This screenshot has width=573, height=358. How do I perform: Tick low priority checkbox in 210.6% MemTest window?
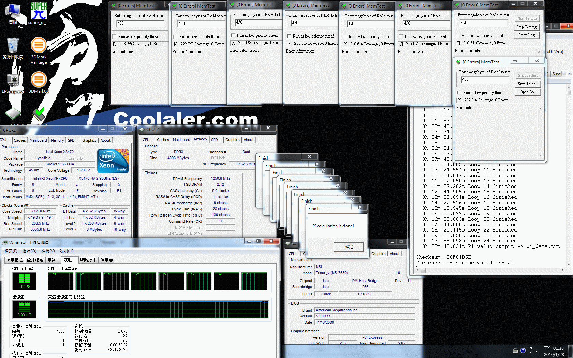tap(345, 37)
